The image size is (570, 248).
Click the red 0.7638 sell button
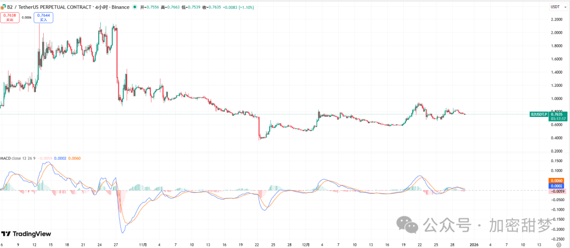coord(9,17)
